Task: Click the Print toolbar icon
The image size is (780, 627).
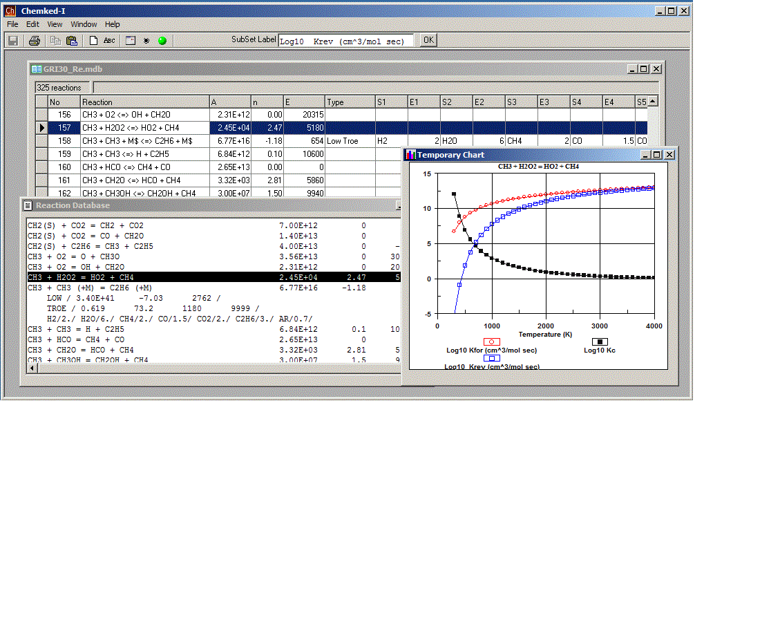Action: pyautogui.click(x=35, y=41)
